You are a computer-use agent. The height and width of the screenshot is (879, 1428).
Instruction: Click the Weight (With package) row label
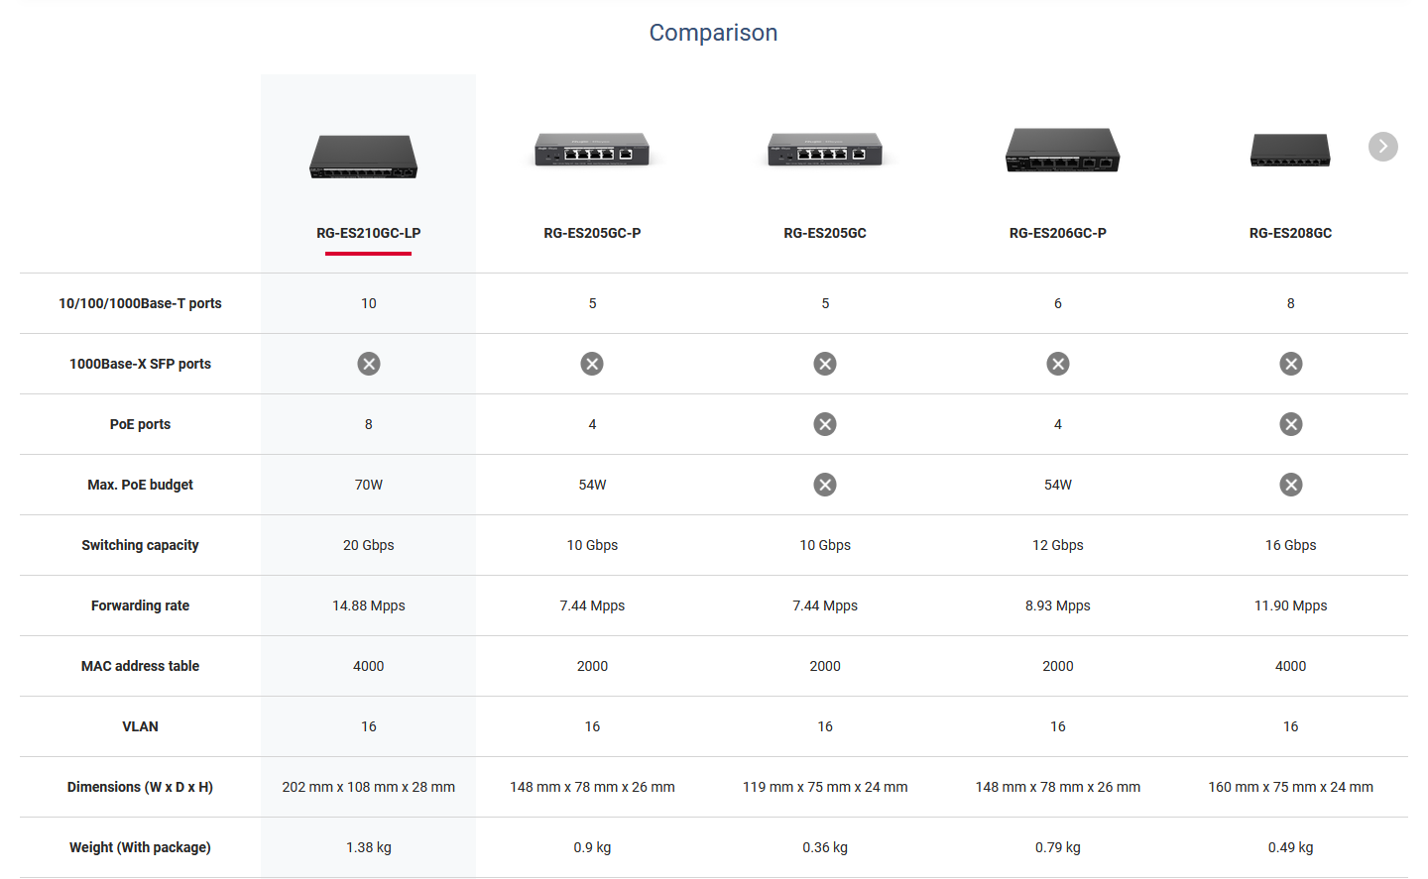tap(140, 847)
